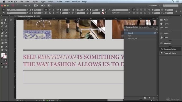Select the Character Styles.indd document tab
The width and height of the screenshot is (182, 102).
28,16
